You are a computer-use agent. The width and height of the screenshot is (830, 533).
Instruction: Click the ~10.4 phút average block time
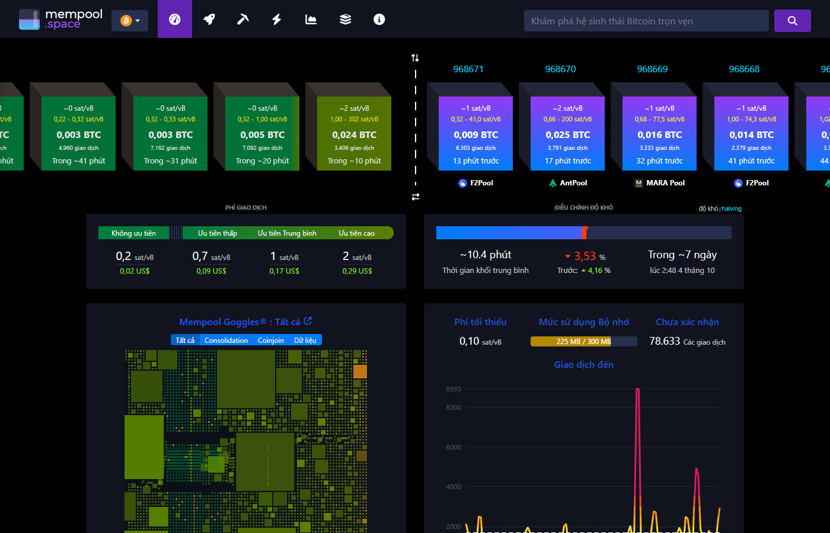coord(486,255)
